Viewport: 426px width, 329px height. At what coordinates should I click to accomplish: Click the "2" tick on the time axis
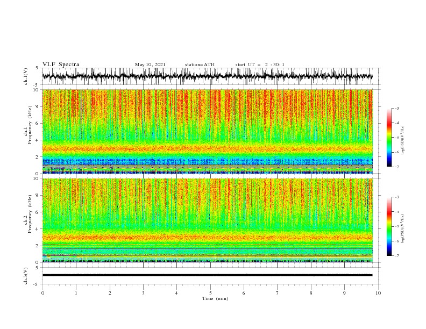coord(110,293)
